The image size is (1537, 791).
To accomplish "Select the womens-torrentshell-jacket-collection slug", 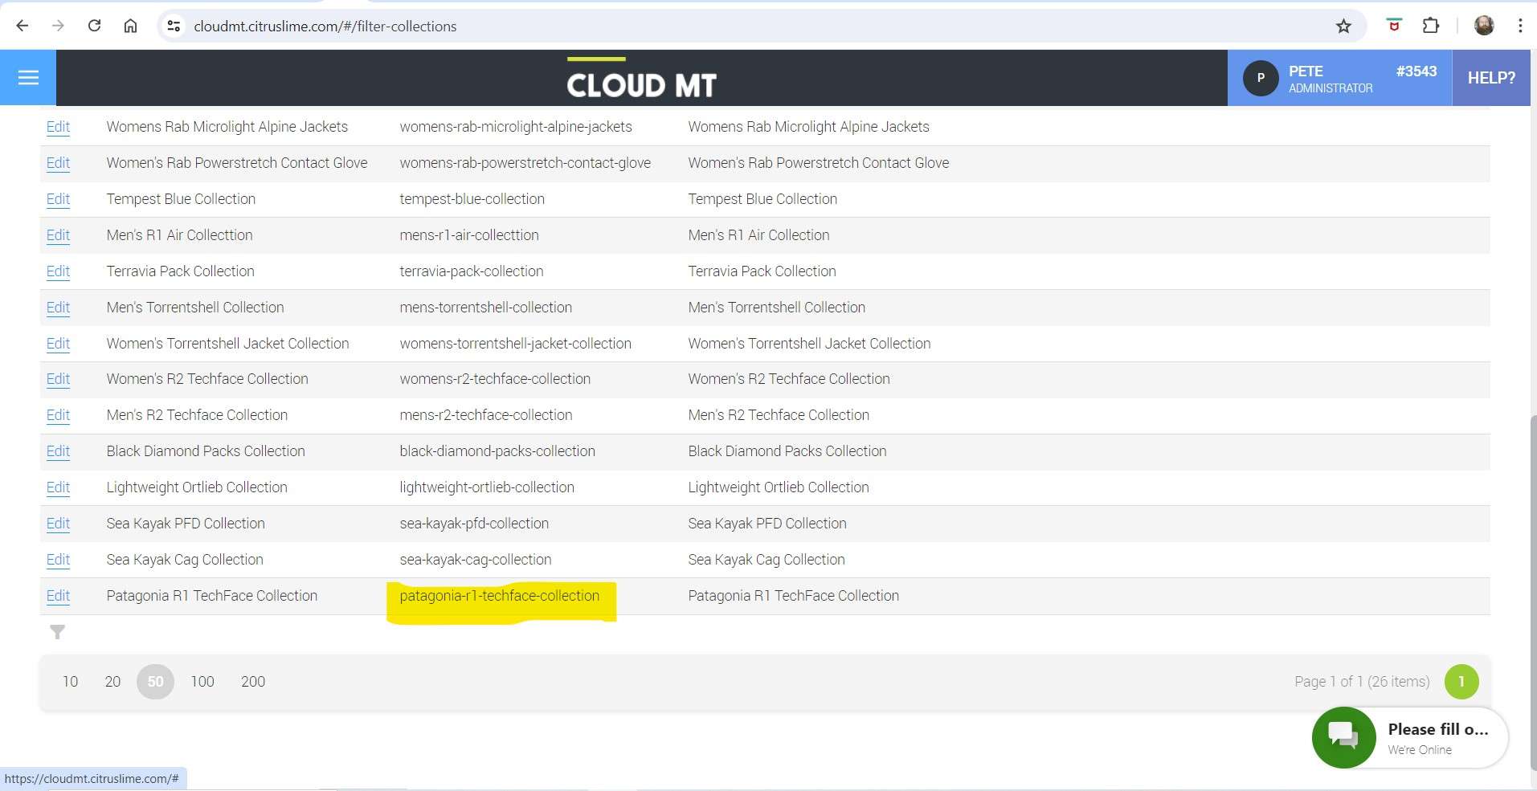I will coord(516,344).
